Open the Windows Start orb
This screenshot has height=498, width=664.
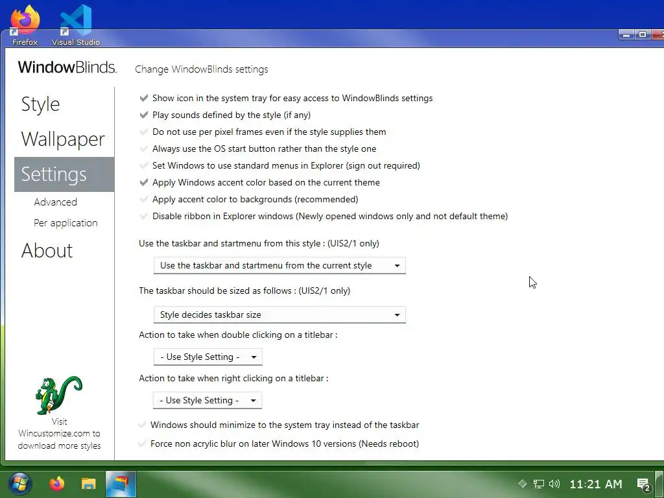pos(19,484)
